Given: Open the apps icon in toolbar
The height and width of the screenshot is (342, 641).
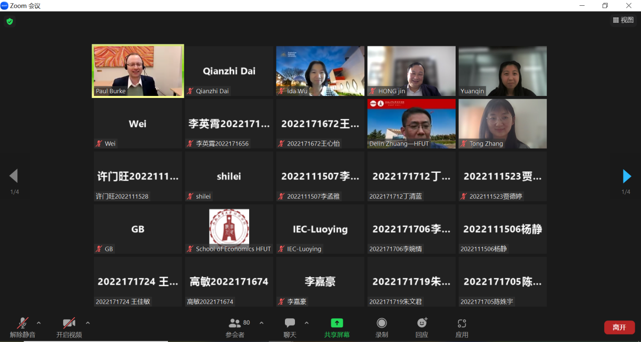Looking at the screenshot, I should point(462,323).
